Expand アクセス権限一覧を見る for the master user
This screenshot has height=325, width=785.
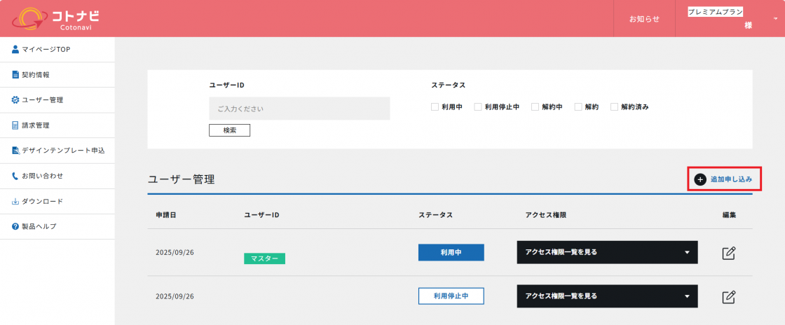[607, 252]
